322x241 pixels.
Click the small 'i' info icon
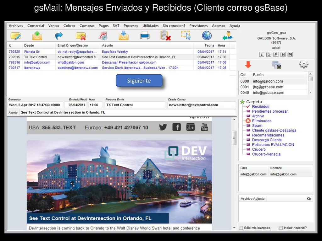tap(261, 54)
